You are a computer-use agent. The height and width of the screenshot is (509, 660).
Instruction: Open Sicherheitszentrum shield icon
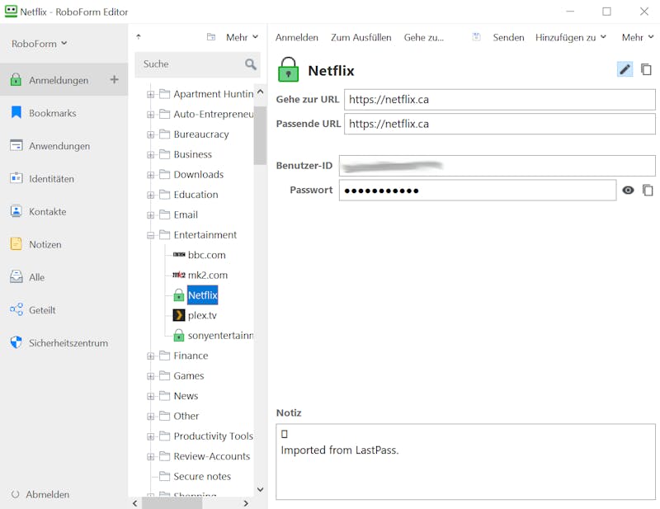tap(16, 342)
